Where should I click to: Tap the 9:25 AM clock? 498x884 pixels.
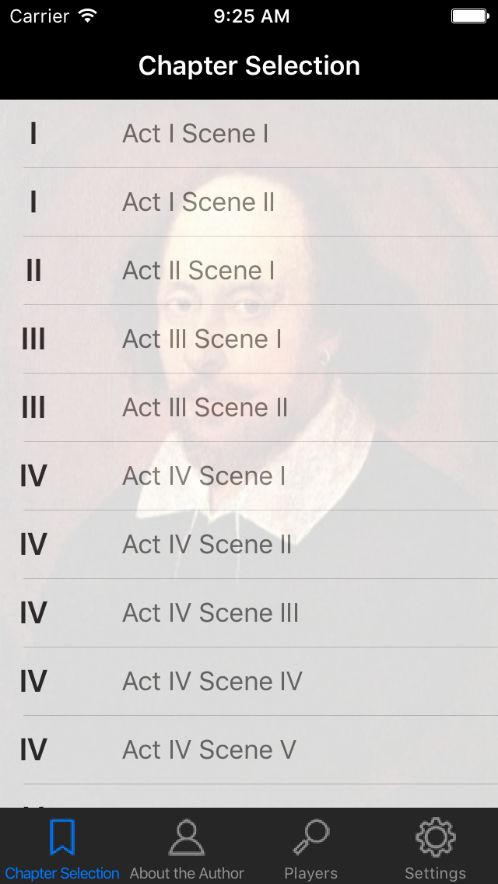[x=251, y=16]
